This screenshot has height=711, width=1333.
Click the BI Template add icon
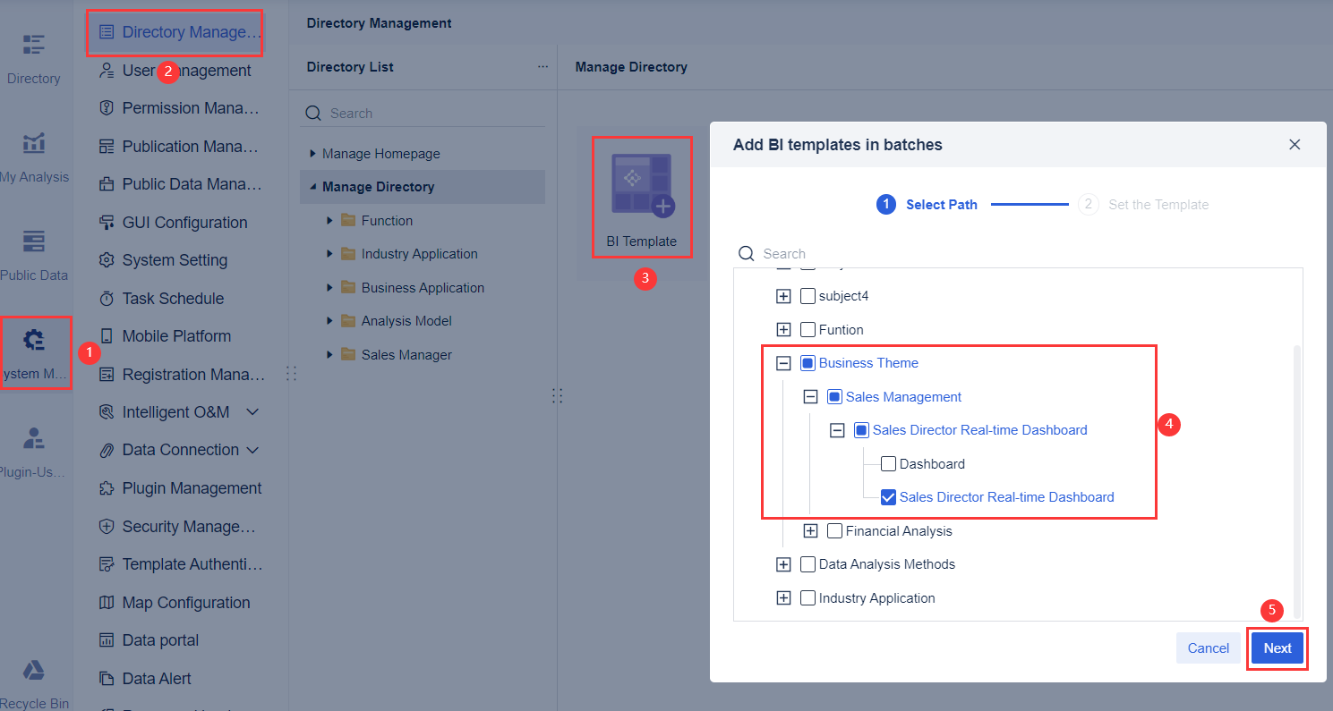point(643,186)
